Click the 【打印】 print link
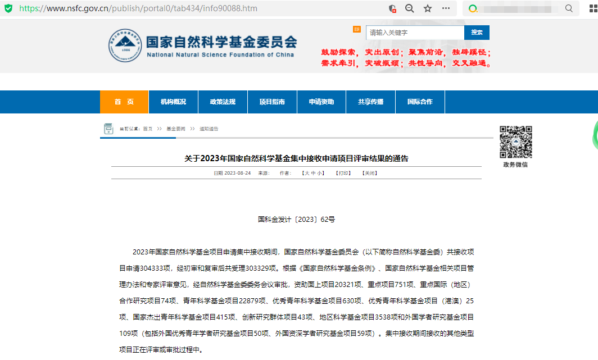The image size is (598, 360). (x=343, y=173)
